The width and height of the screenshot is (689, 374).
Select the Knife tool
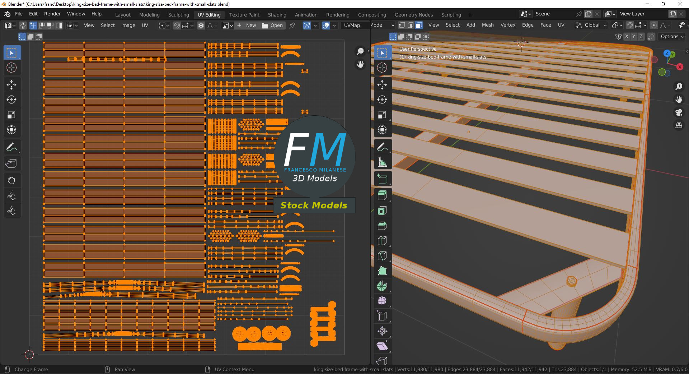coord(382,256)
